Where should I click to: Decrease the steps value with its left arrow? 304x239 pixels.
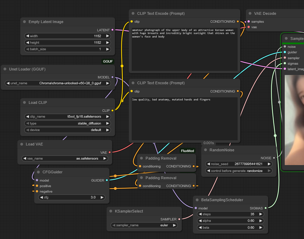click(200, 214)
